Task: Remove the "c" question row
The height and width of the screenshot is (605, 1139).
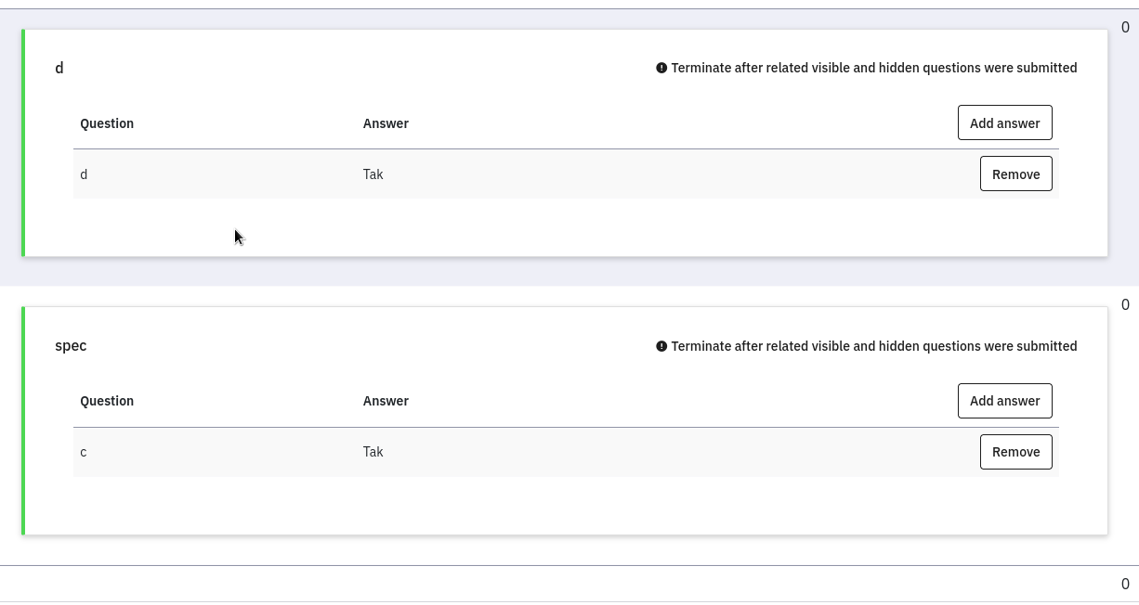Action: click(x=1015, y=452)
